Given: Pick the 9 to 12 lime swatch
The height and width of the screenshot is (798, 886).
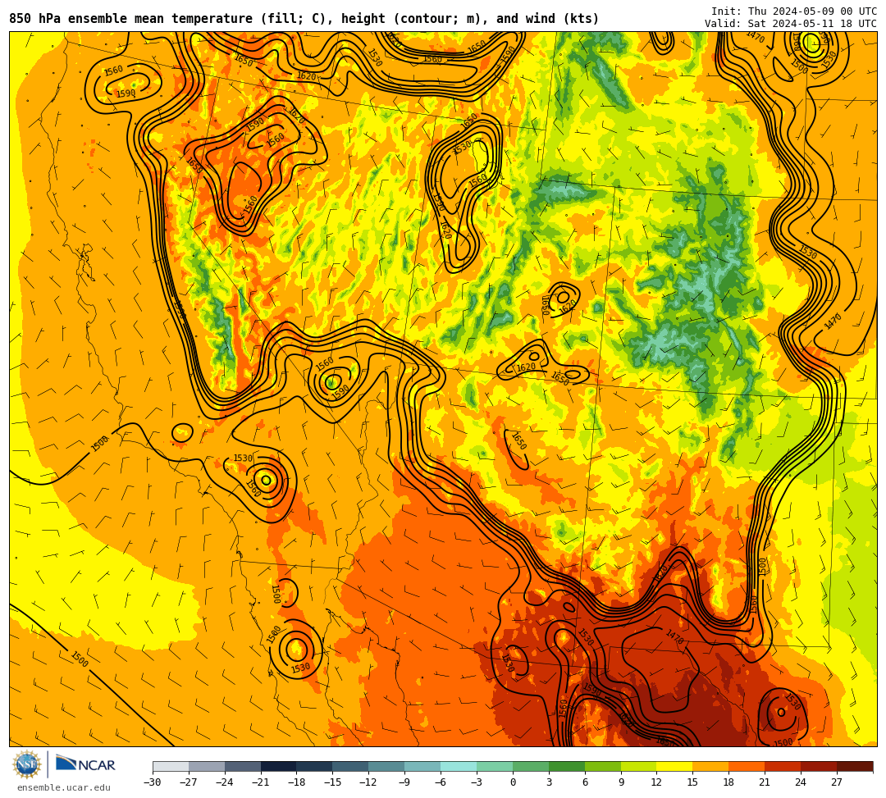Looking at the screenshot, I should 639,766.
